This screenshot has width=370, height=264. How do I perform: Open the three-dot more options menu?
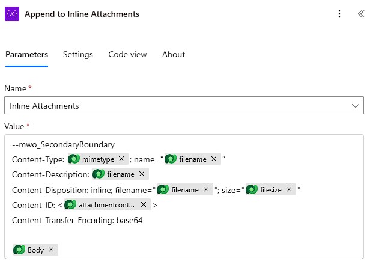(x=339, y=14)
